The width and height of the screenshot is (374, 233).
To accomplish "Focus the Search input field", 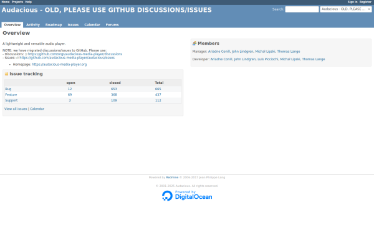I will coord(302,9).
